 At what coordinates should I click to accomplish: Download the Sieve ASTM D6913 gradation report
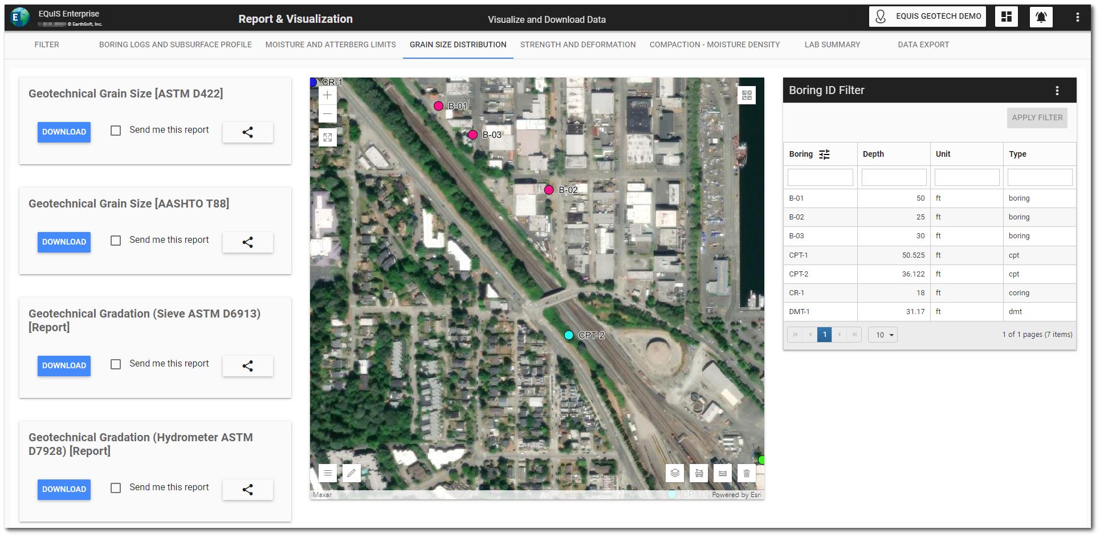[64, 365]
